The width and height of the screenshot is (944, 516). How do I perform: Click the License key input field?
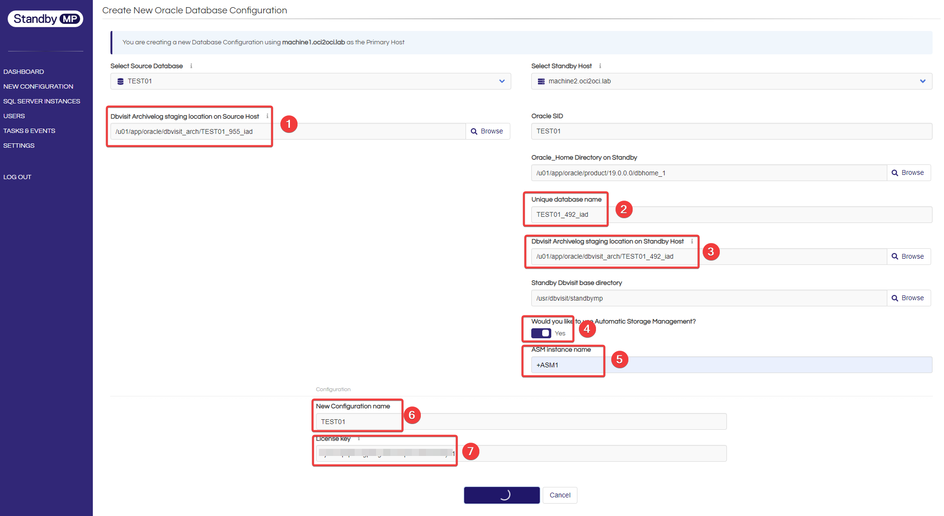521,454
